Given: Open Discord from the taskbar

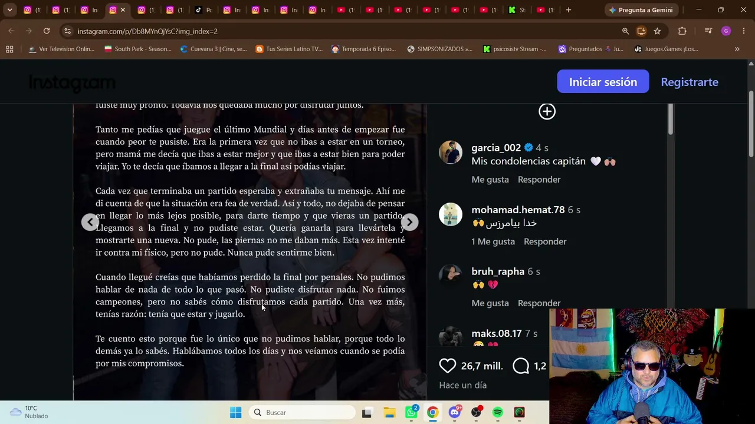Looking at the screenshot, I should click(x=454, y=412).
